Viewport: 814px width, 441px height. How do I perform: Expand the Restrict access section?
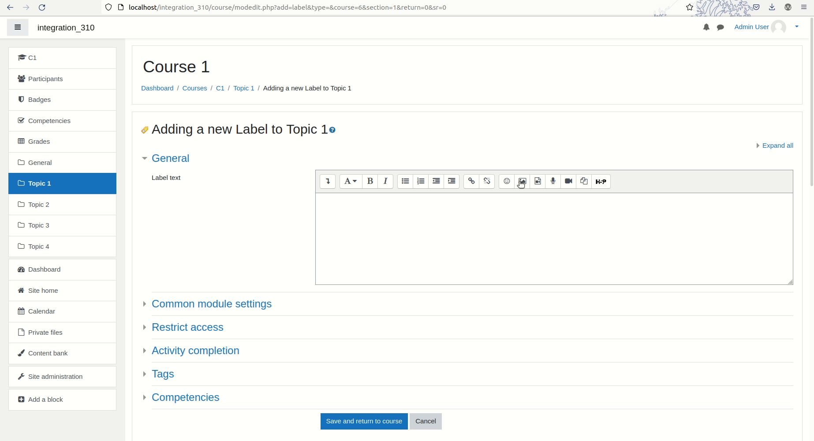tap(187, 327)
